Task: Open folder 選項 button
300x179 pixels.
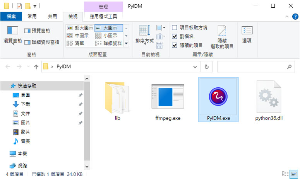Action: click(x=247, y=34)
